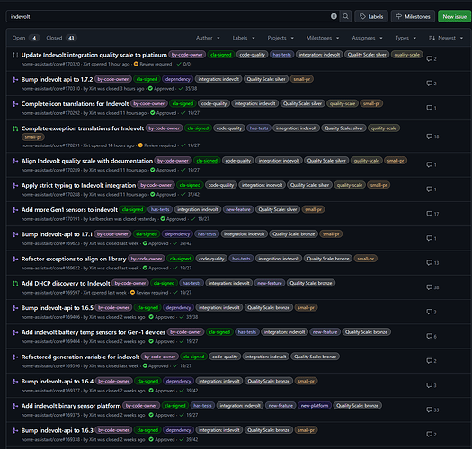This screenshot has height=449, width=472.
Task: Create a New issue
Action: coord(455,16)
